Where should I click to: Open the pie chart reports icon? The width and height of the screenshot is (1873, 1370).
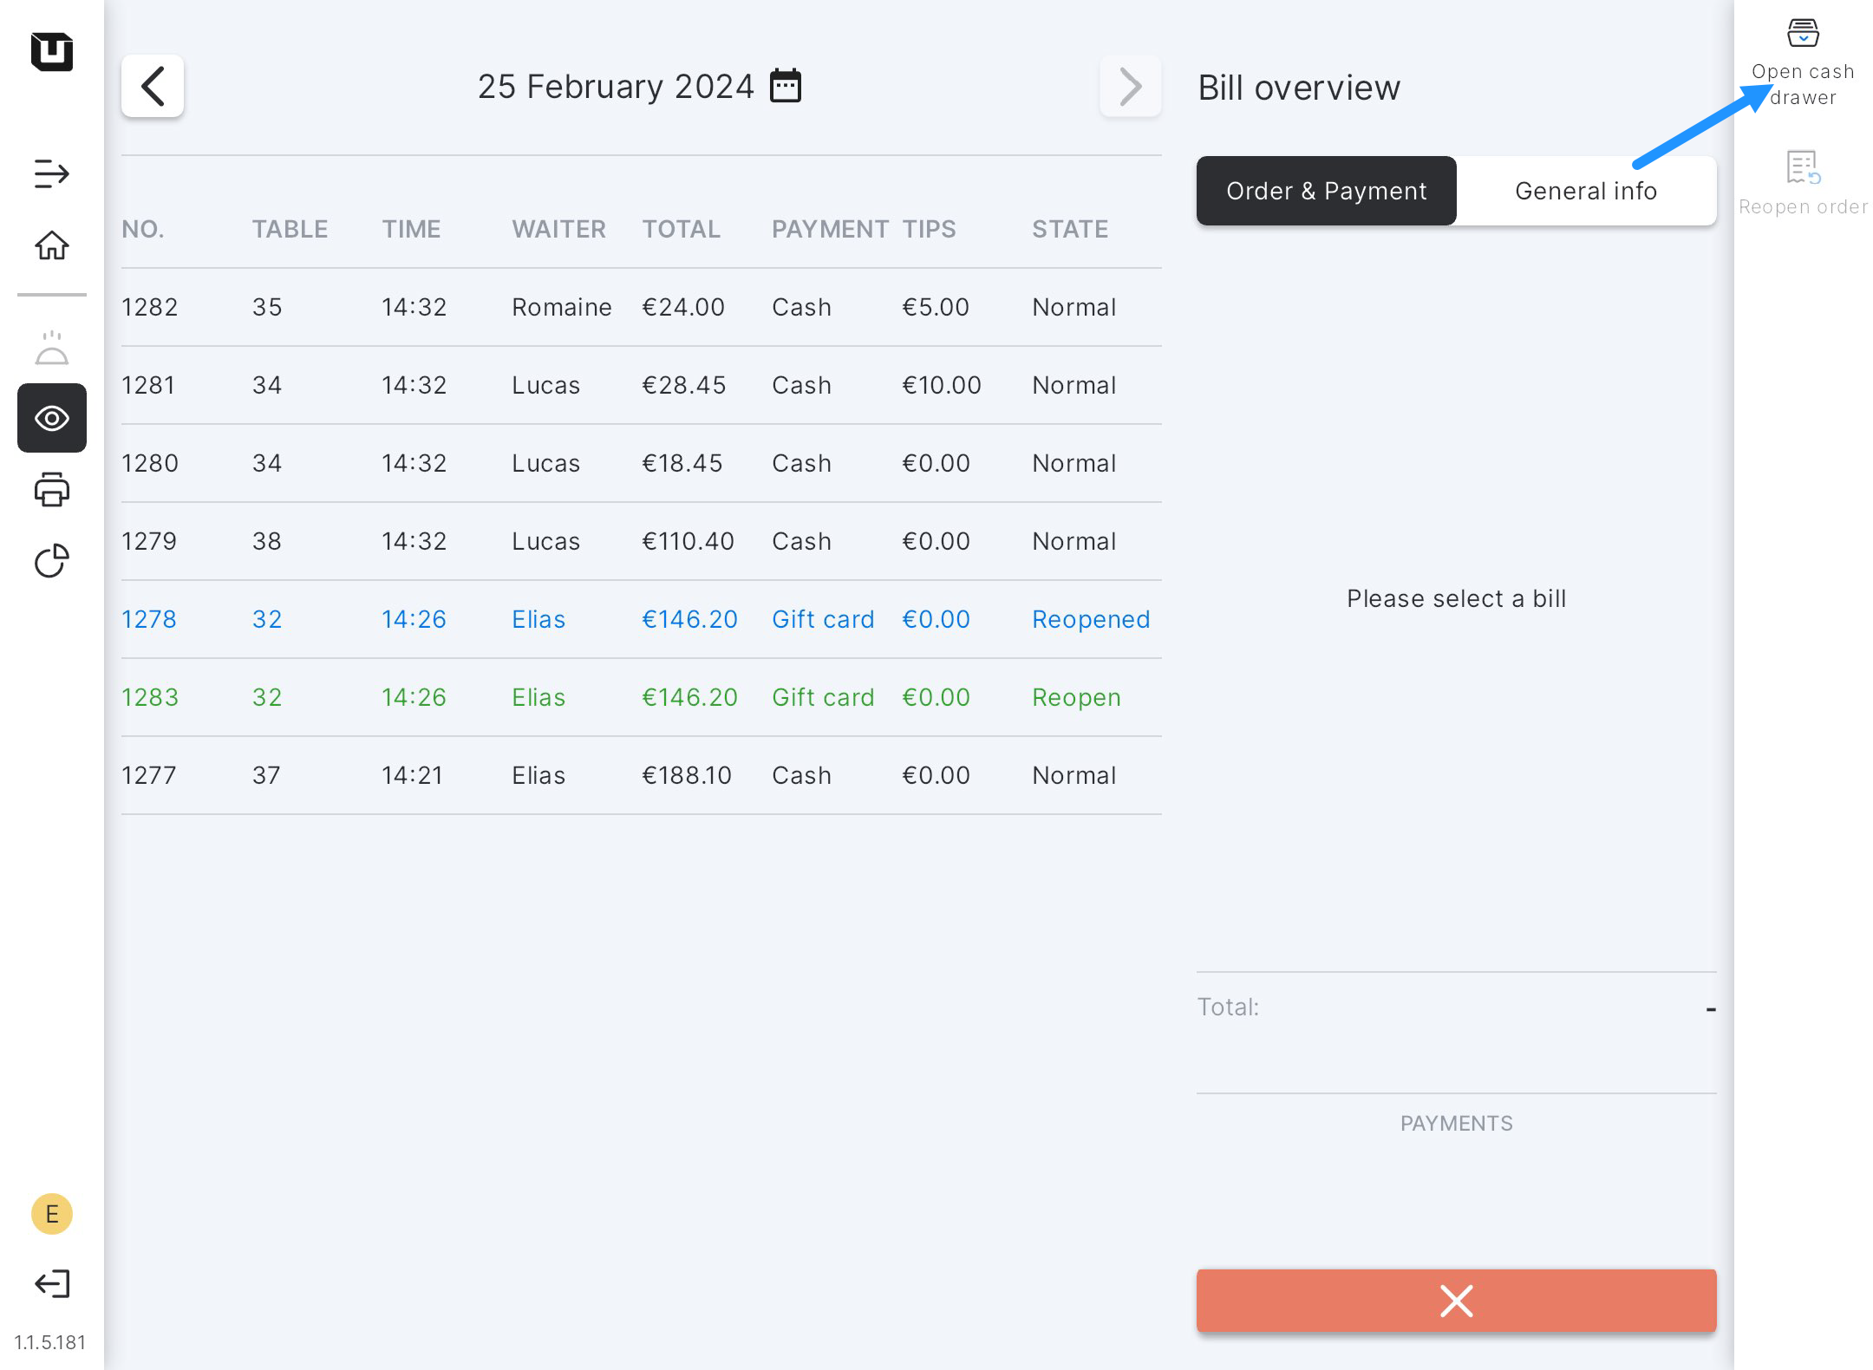[x=52, y=561]
